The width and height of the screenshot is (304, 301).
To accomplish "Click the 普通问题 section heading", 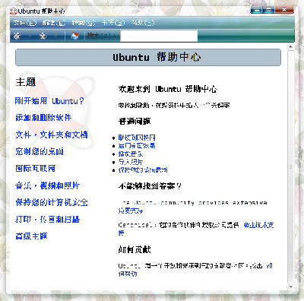I will (x=135, y=121).
